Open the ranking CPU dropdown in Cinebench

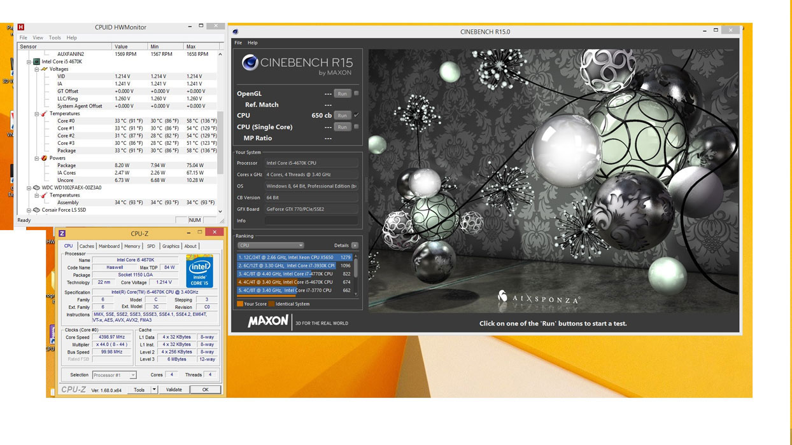point(271,245)
